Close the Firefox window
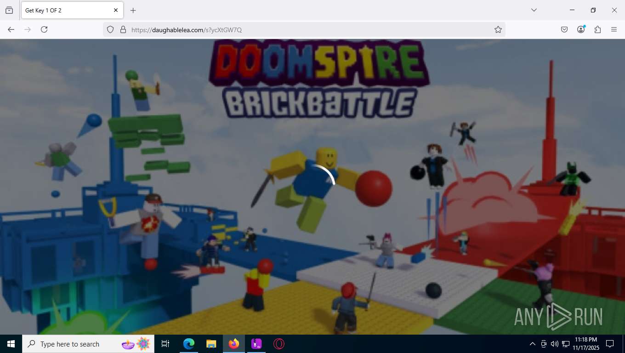The height and width of the screenshot is (353, 625). [x=614, y=10]
